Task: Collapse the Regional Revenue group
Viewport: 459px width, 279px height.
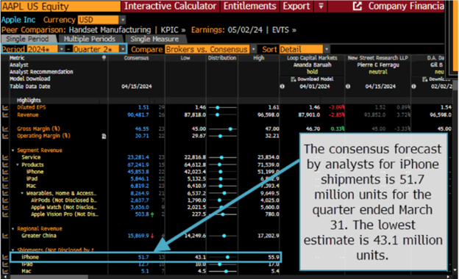Action: coord(13,229)
